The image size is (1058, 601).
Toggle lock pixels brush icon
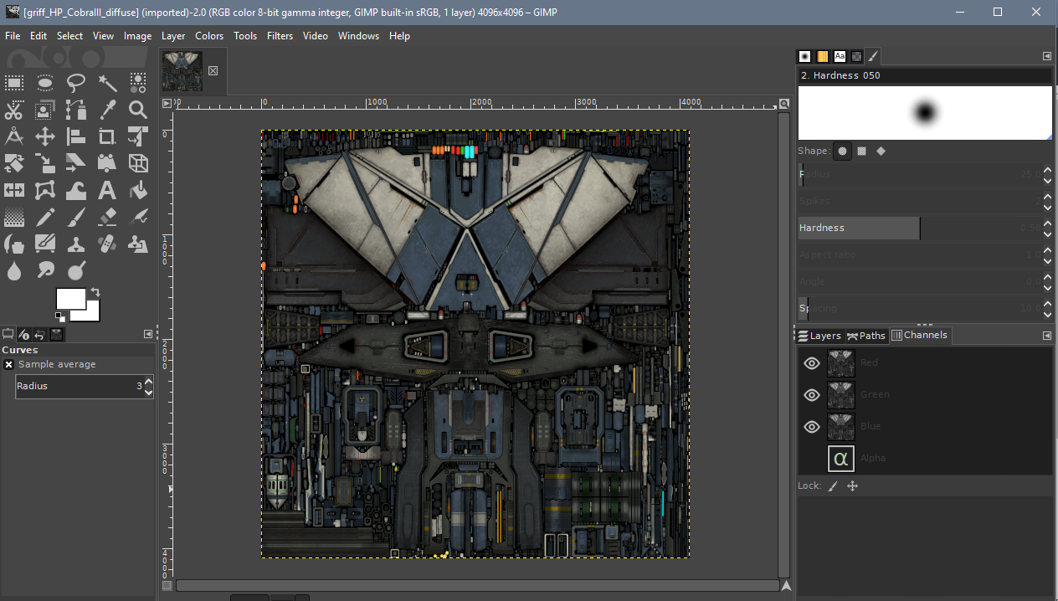pos(833,485)
